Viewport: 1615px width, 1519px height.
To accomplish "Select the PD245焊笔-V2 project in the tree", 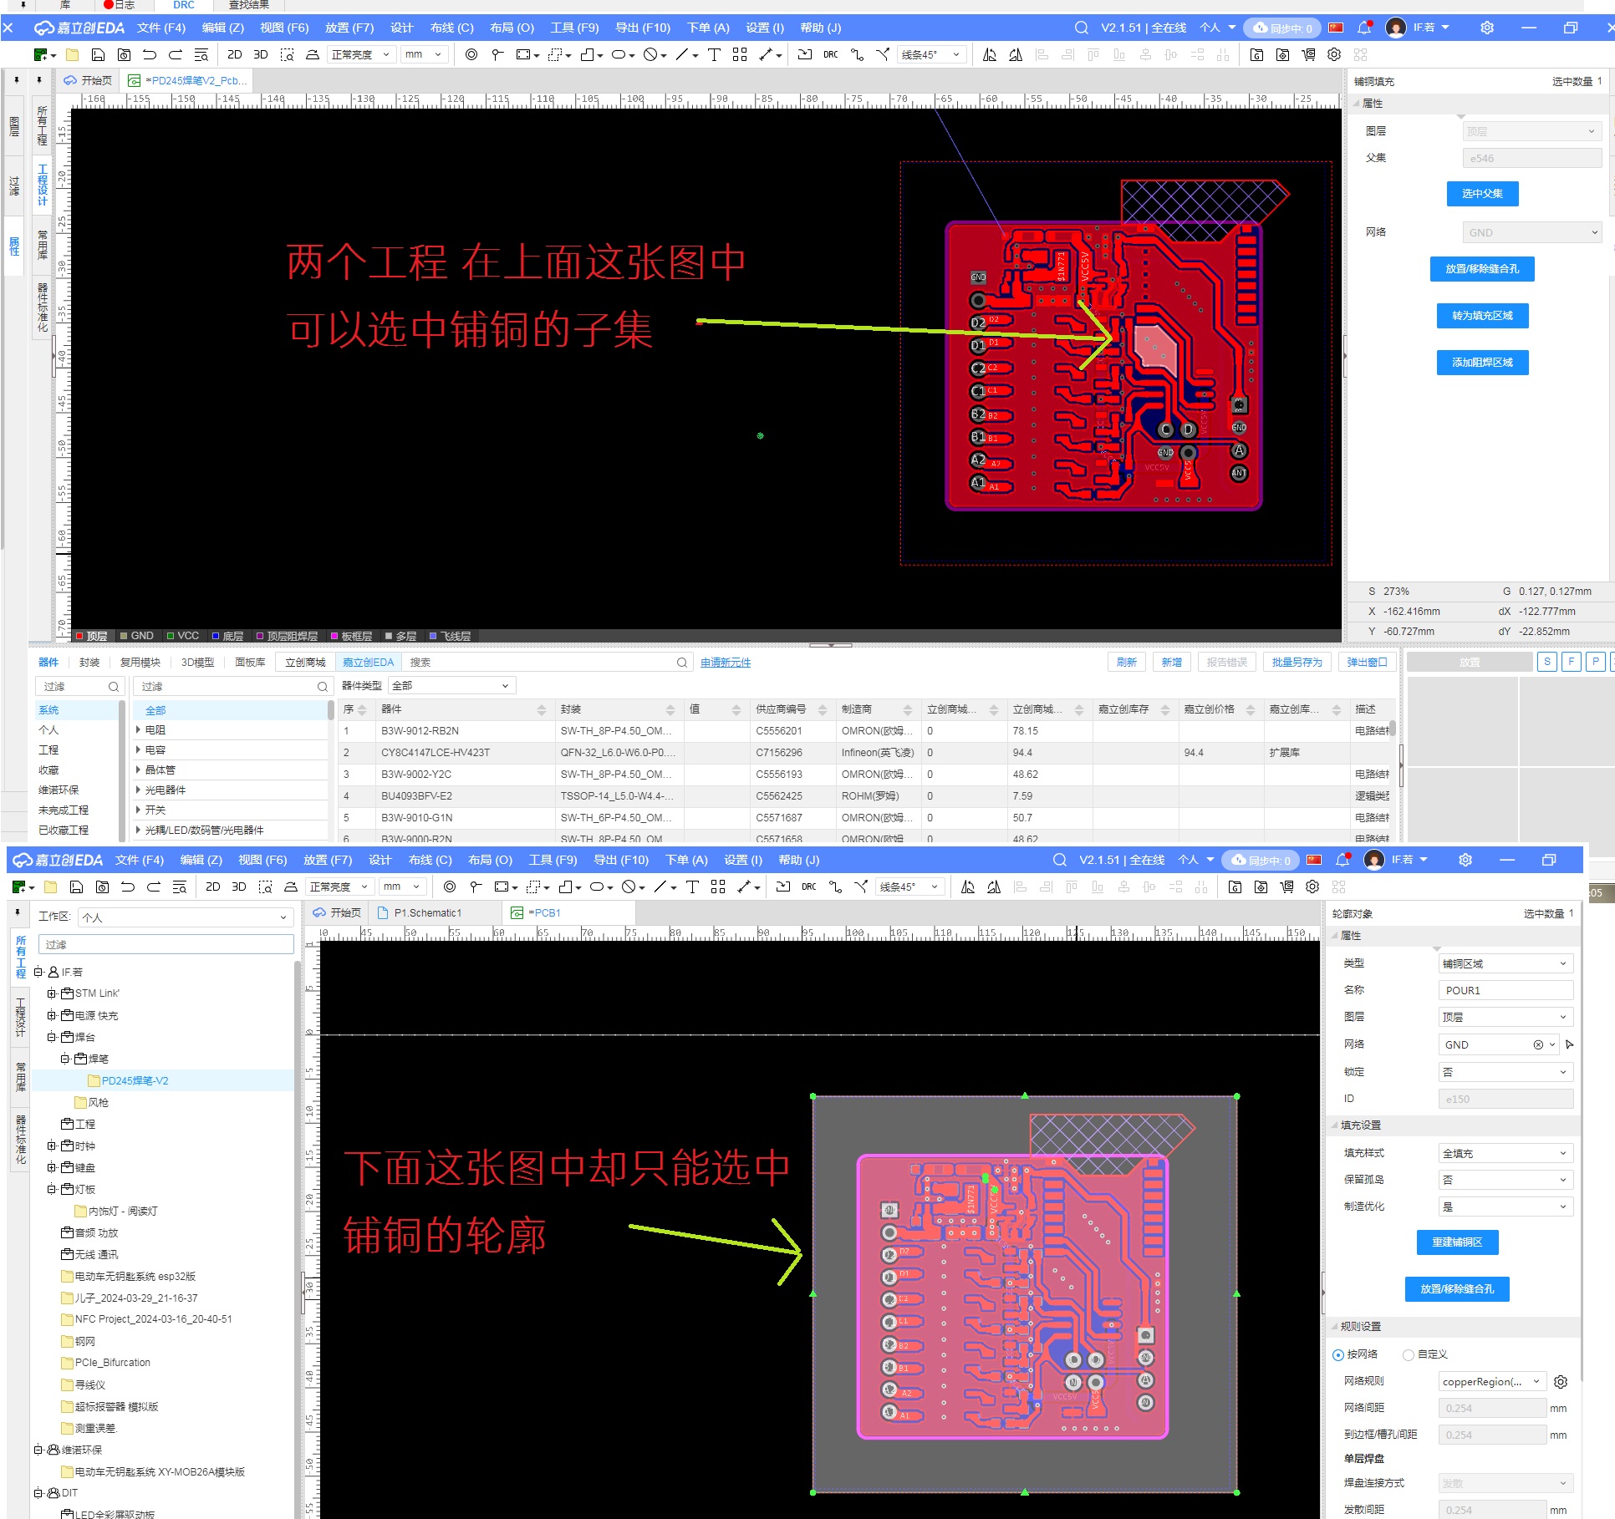I will coord(135,1080).
